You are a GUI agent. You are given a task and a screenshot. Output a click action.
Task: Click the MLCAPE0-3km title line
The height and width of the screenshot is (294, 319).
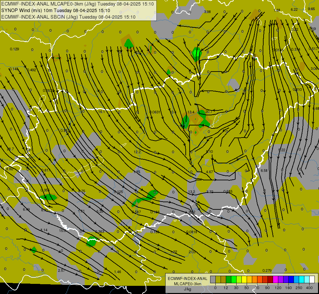(x=78, y=4)
